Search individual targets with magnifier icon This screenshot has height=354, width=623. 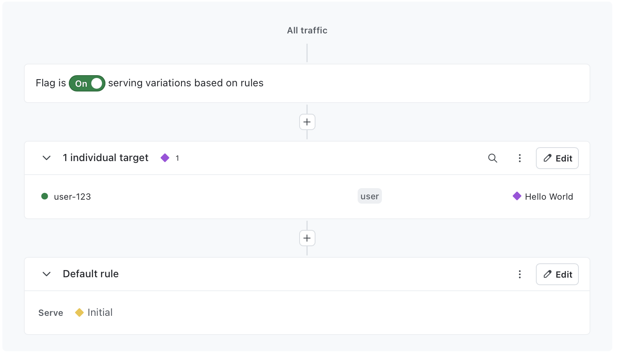[x=493, y=158]
